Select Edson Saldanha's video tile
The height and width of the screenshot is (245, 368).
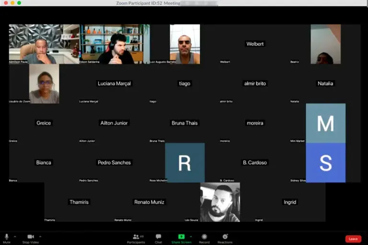coord(115,44)
